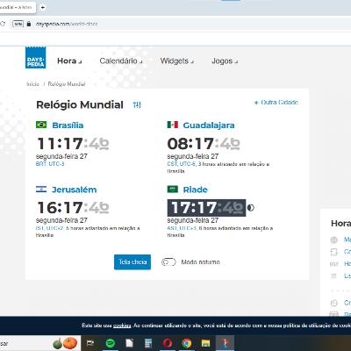
Task: Click the highlighted active app in taskbar
Action: [225, 343]
